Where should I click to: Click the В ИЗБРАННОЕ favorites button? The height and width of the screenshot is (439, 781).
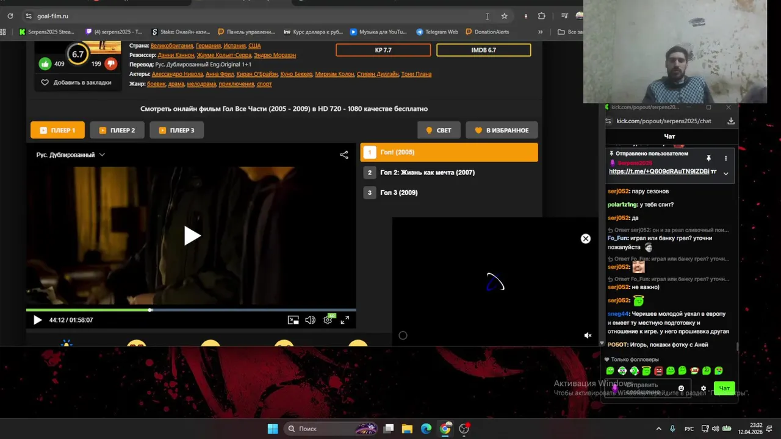point(502,130)
